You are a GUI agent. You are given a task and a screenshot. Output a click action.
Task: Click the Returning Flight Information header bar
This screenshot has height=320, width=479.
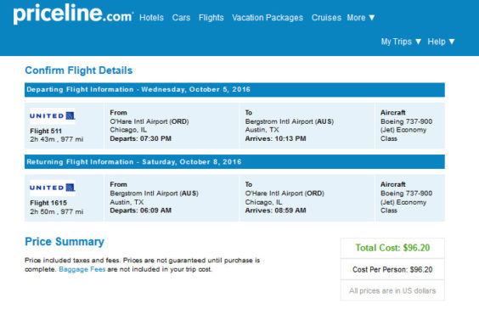[x=234, y=162]
